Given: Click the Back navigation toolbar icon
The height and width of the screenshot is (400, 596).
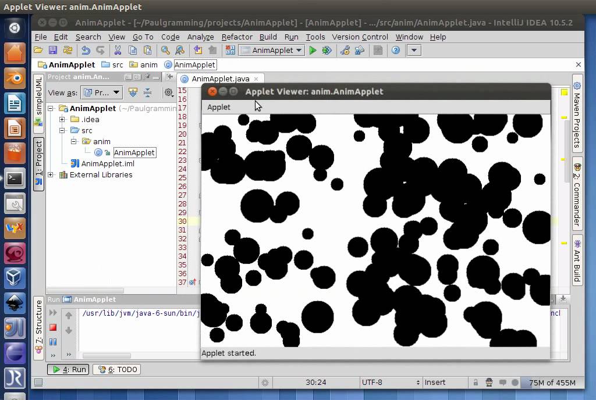Looking at the screenshot, I should pos(198,50).
